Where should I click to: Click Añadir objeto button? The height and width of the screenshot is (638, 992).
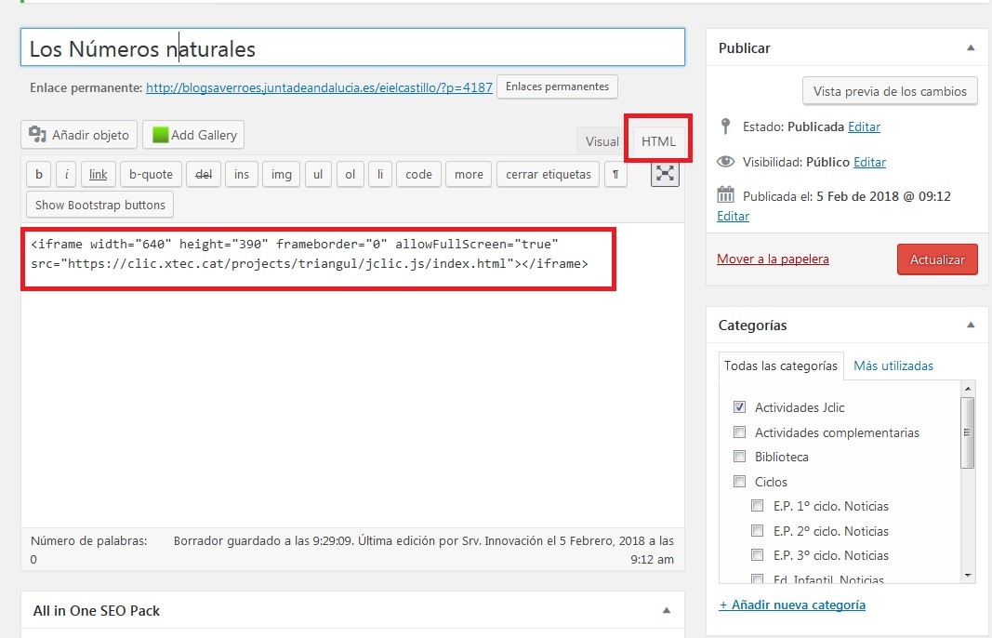pyautogui.click(x=79, y=135)
